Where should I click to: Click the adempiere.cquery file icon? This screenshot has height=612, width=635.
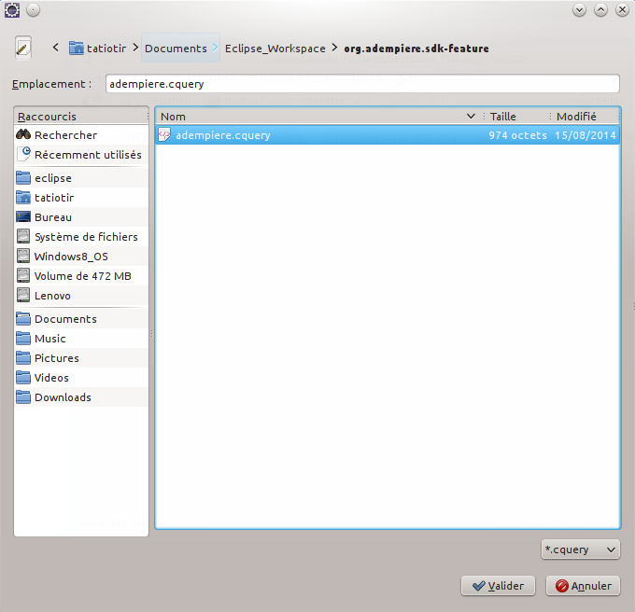(x=165, y=135)
